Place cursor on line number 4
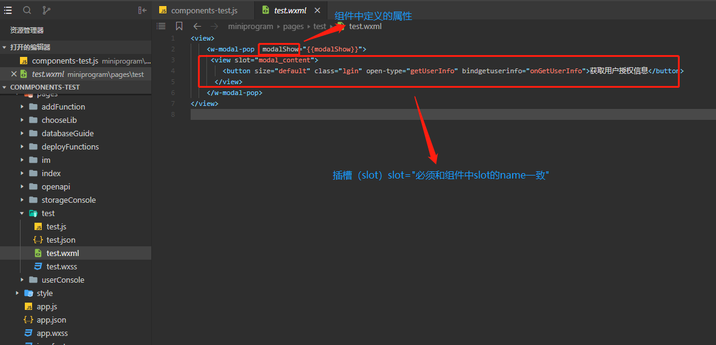This screenshot has width=716, height=345. (x=173, y=71)
